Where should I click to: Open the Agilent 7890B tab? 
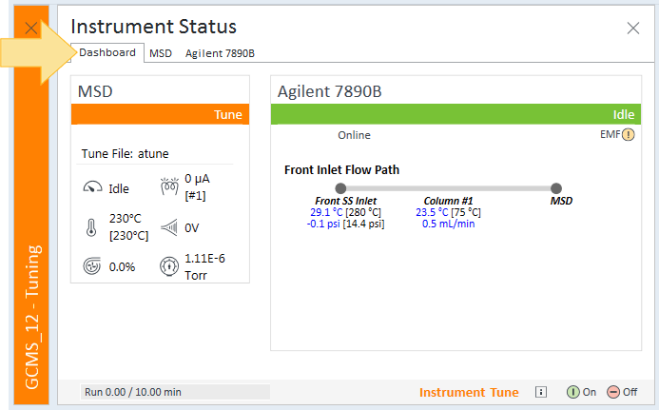point(220,53)
